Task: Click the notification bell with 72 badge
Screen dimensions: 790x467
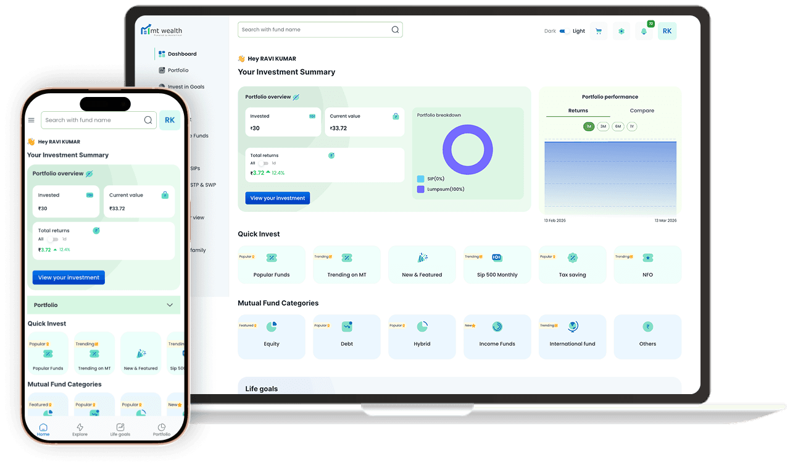Action: 644,32
